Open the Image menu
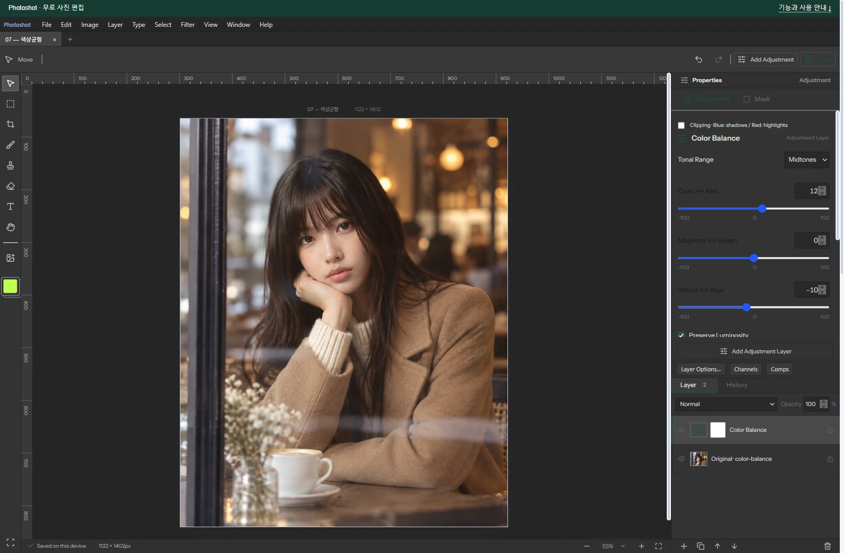Image resolution: width=844 pixels, height=553 pixels. (x=90, y=25)
